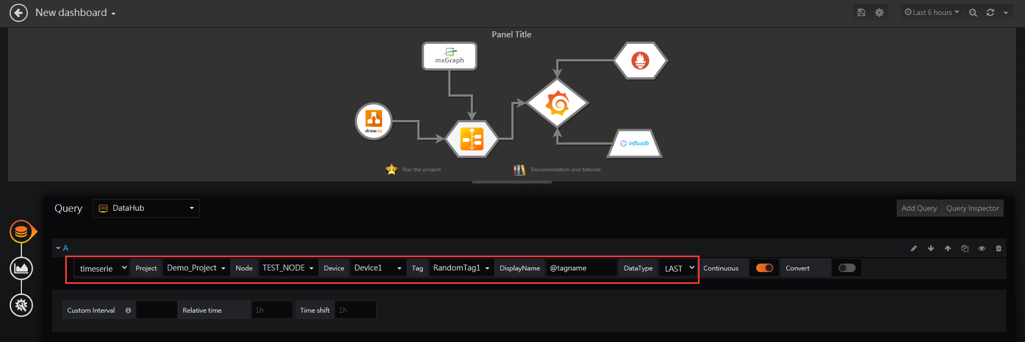Image resolution: width=1025 pixels, height=342 pixels.
Task: Open the Last 6 hours time picker
Action: point(931,12)
